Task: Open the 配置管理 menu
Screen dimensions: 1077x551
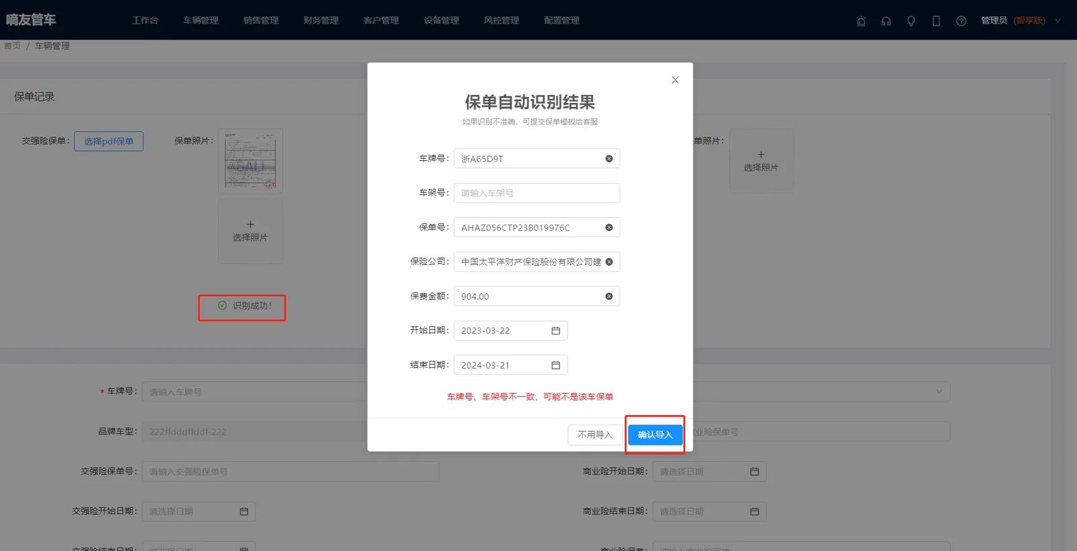Action: coord(561,20)
